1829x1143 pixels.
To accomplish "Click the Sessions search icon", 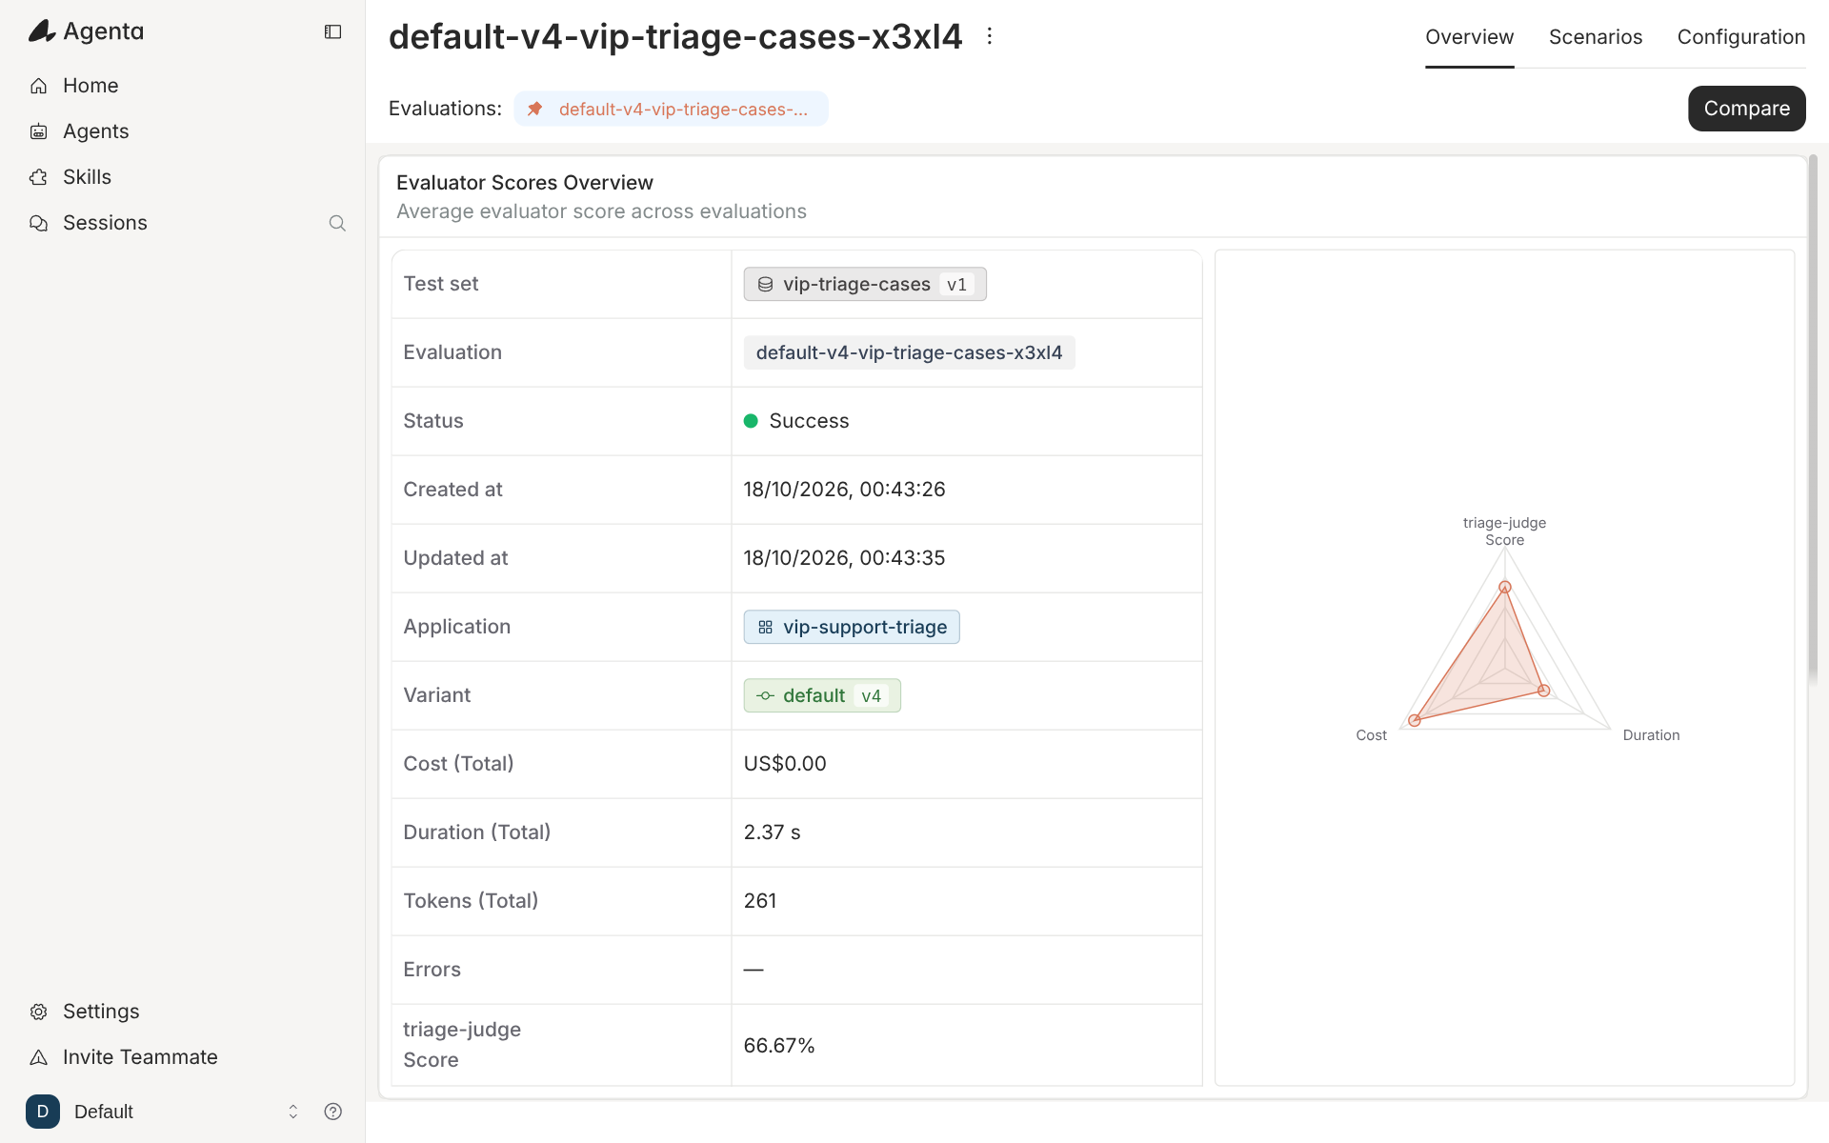I will [337, 223].
